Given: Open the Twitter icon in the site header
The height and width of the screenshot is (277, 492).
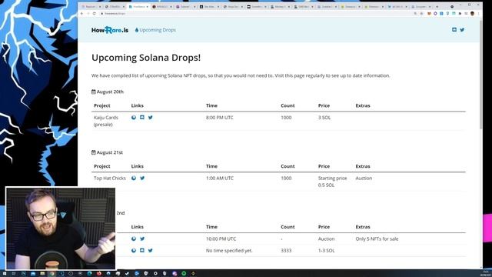Looking at the screenshot, I should click(x=462, y=30).
